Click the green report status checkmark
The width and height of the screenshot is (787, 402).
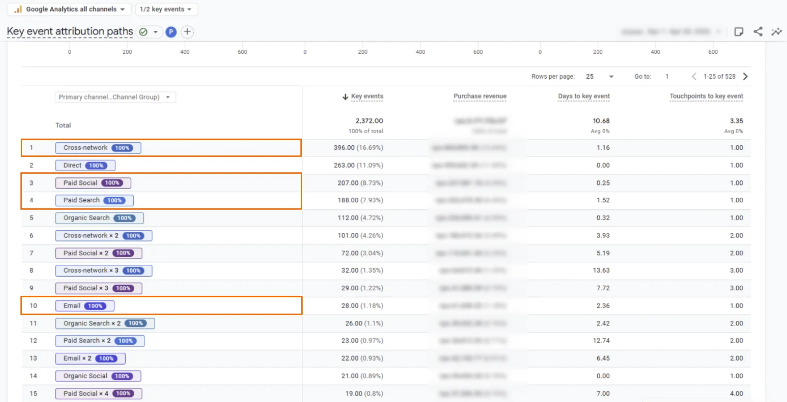click(143, 32)
